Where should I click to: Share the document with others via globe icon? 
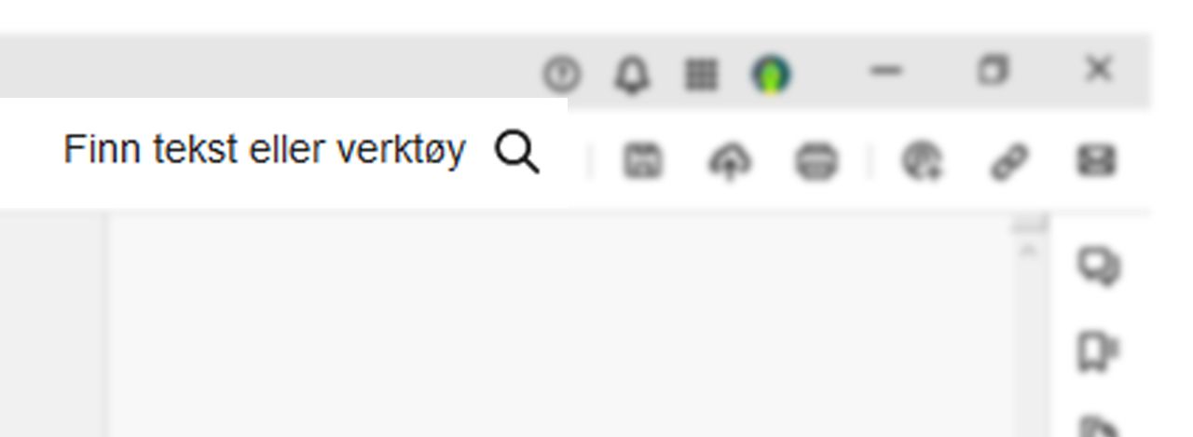[923, 161]
